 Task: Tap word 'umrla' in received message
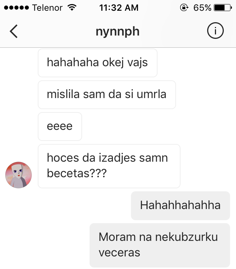pyautogui.click(x=151, y=94)
